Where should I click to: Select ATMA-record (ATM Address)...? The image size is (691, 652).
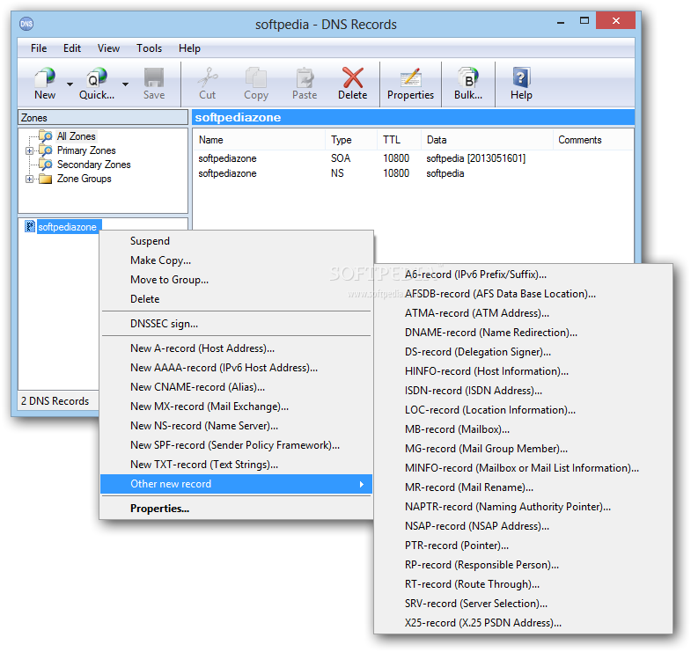pos(523,313)
